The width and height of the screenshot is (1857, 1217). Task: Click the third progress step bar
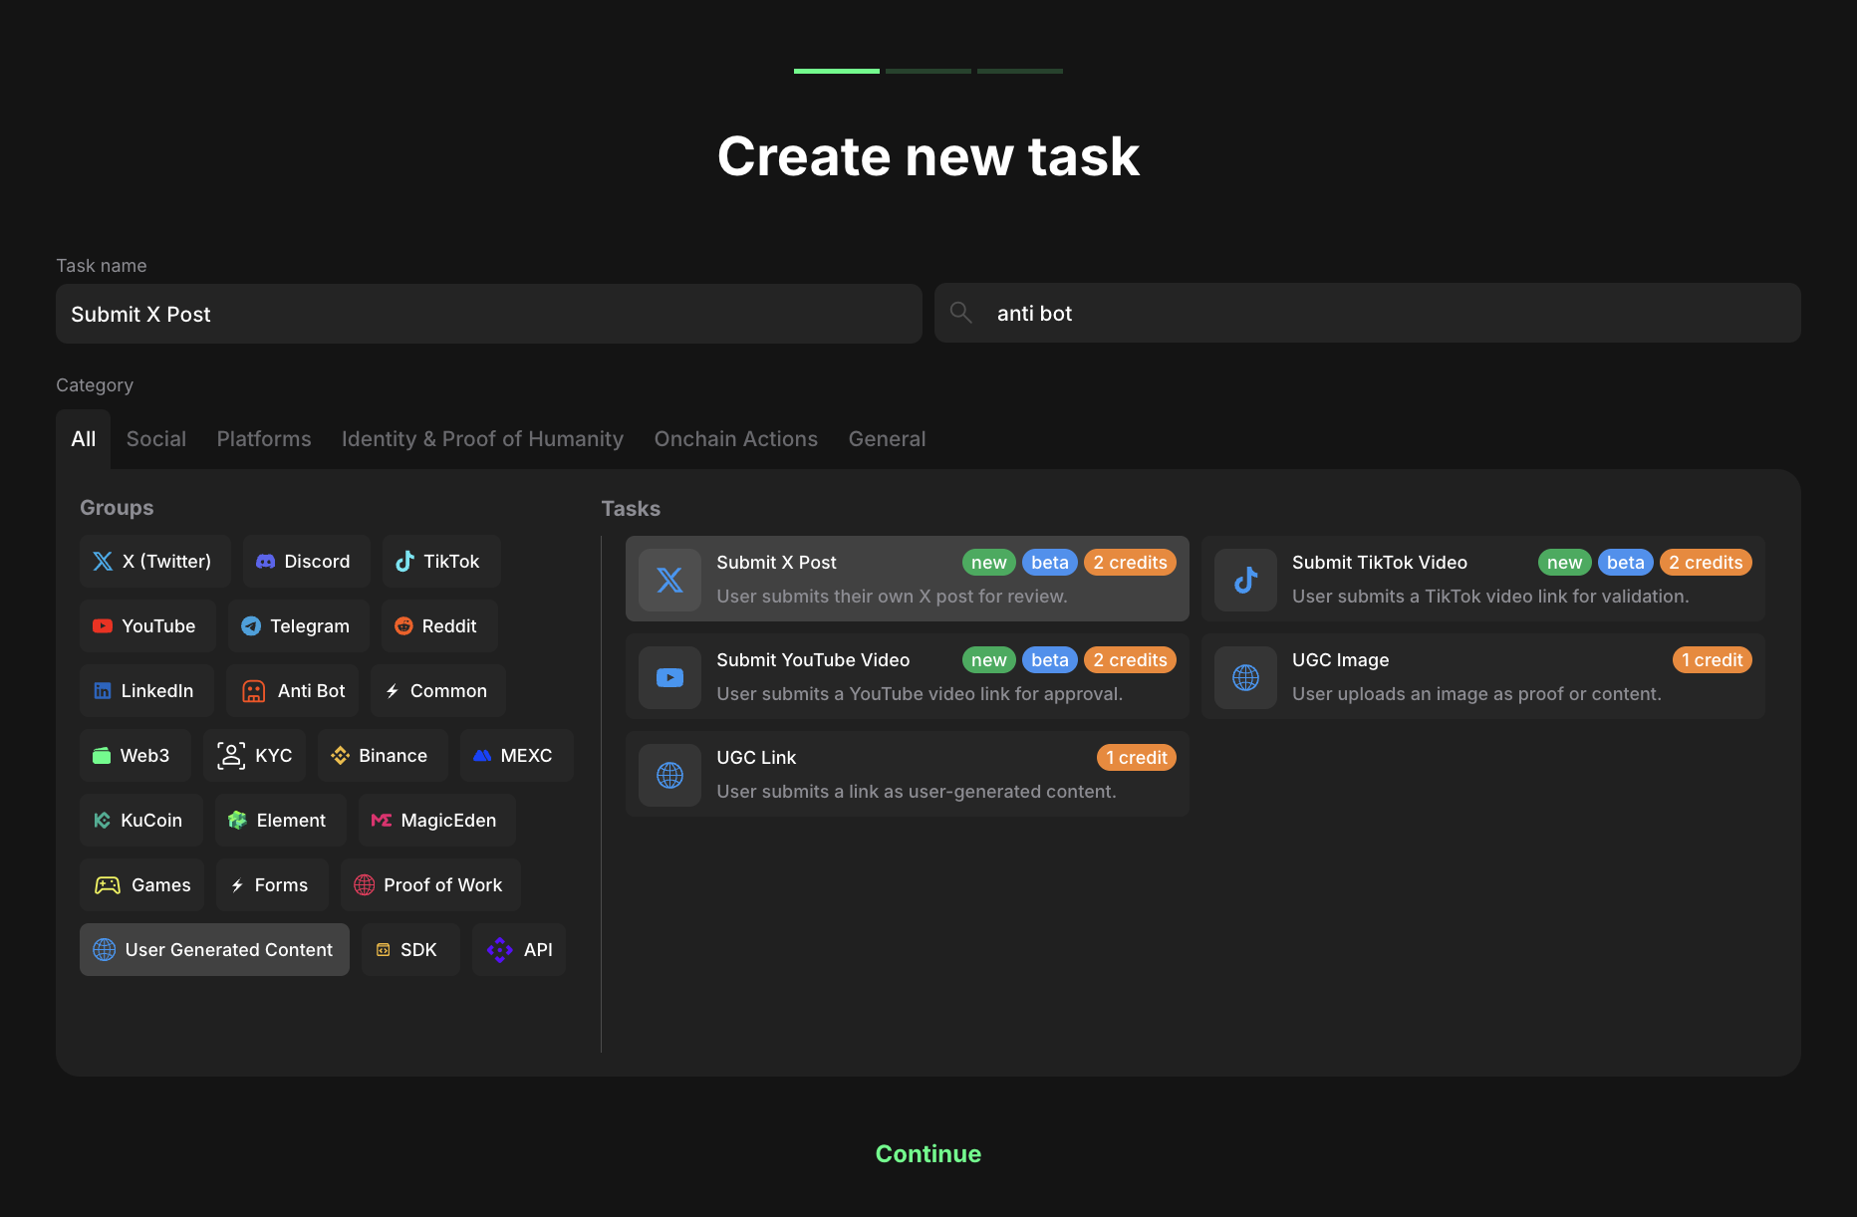pyautogui.click(x=1020, y=71)
